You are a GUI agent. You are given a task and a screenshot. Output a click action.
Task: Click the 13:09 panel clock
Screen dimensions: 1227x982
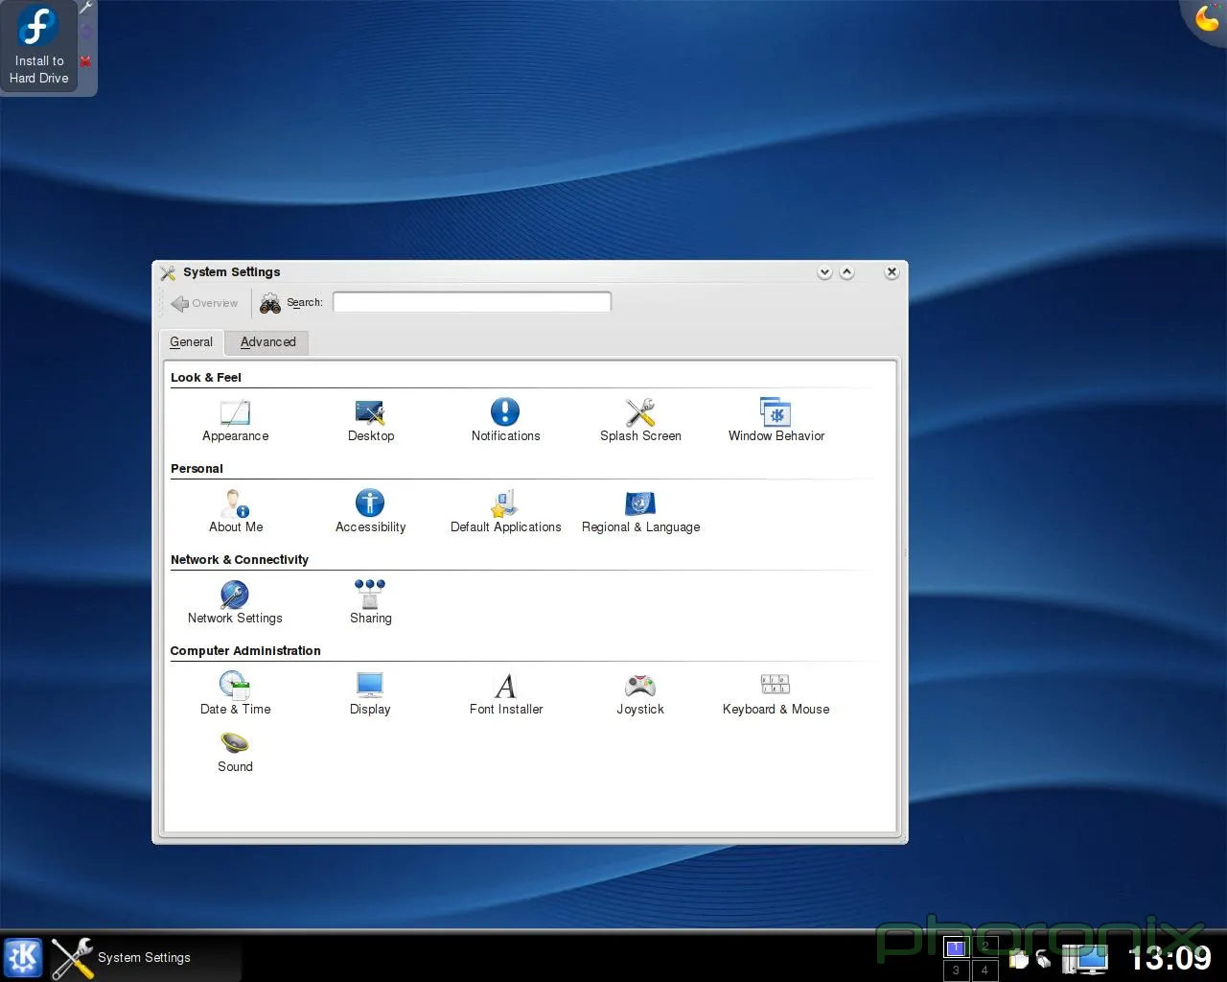point(1169,957)
